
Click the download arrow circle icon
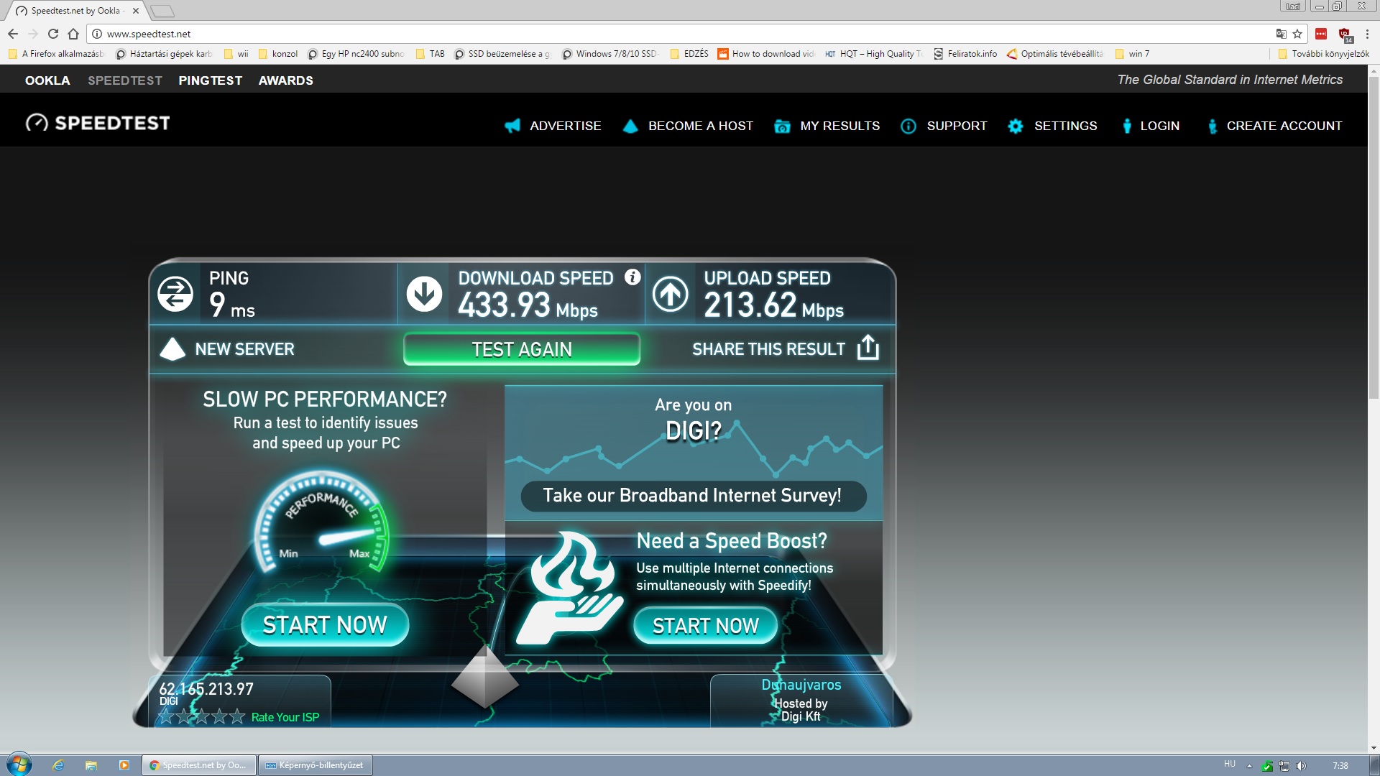(424, 294)
